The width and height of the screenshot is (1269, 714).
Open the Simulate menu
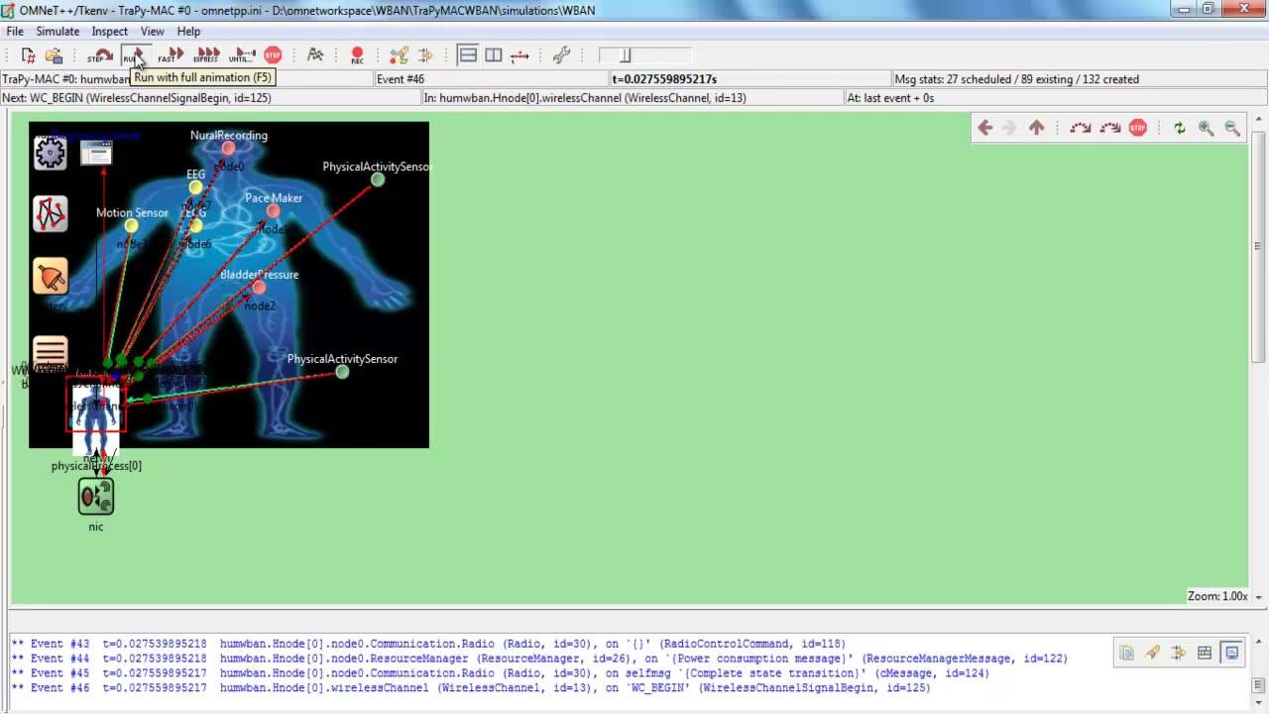coord(58,32)
